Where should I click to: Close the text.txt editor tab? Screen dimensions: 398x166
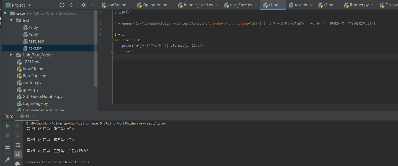pos(311,5)
